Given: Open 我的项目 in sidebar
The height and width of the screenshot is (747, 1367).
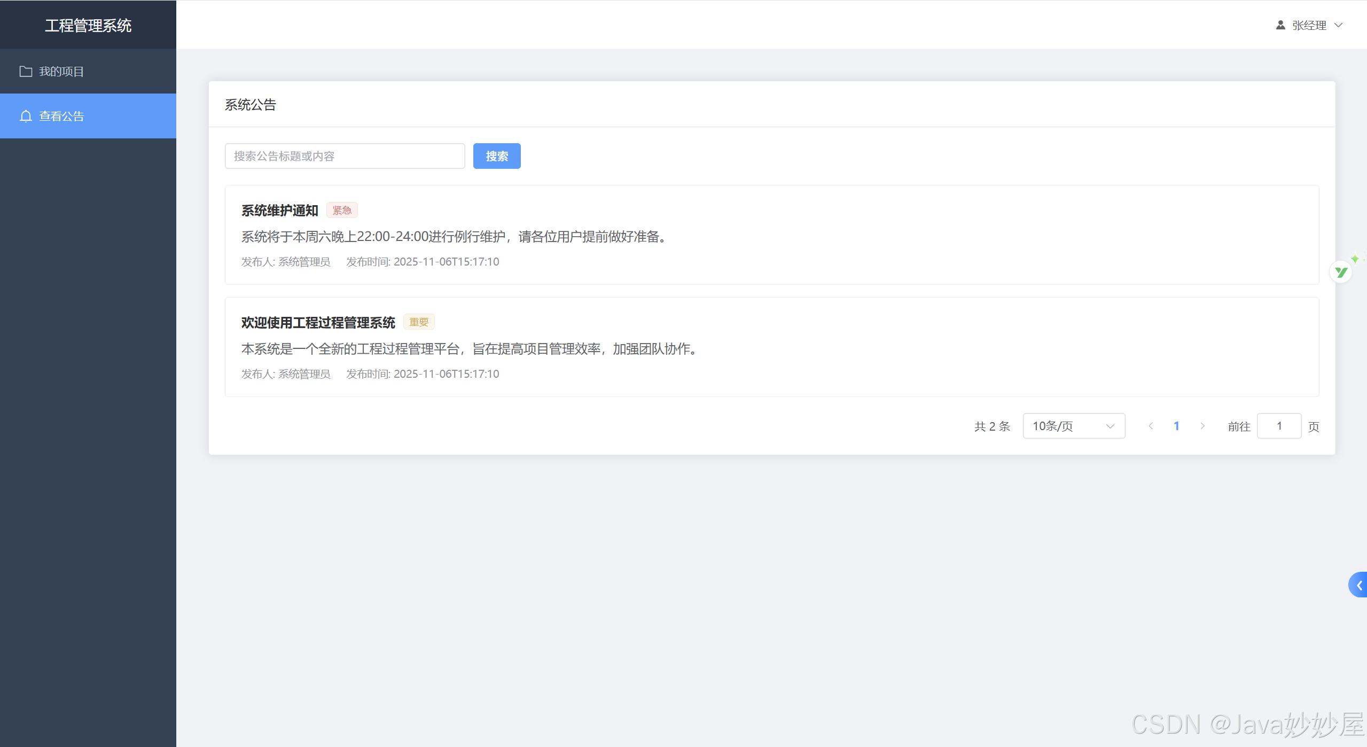Looking at the screenshot, I should click(x=88, y=71).
